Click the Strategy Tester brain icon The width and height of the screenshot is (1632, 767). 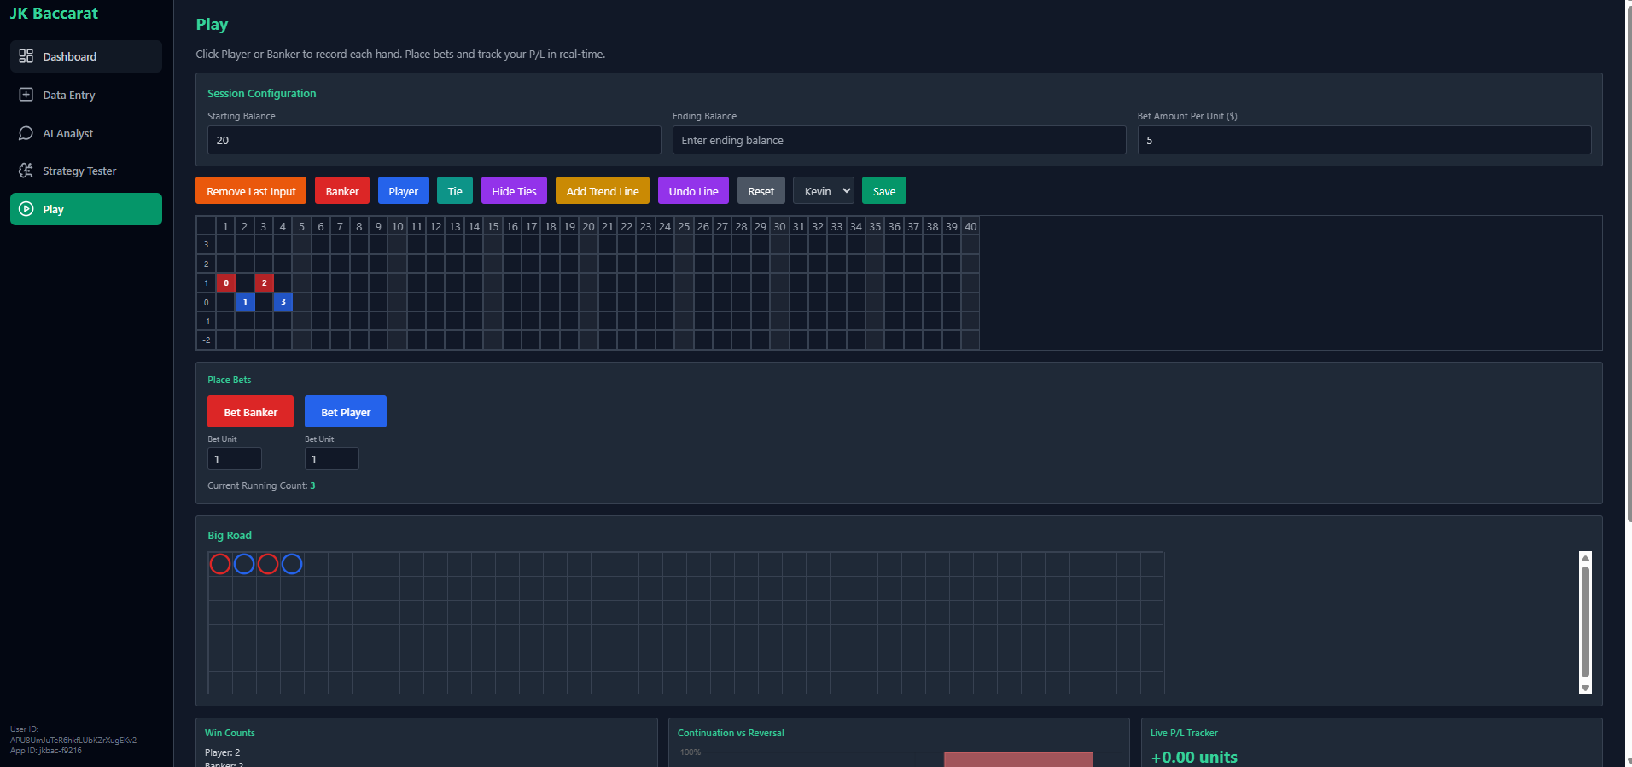pos(26,171)
